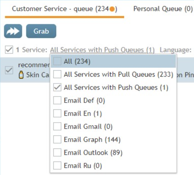The height and width of the screenshot is (175, 194).
Task: Tick the Email Def checkbox
Action: 57,101
